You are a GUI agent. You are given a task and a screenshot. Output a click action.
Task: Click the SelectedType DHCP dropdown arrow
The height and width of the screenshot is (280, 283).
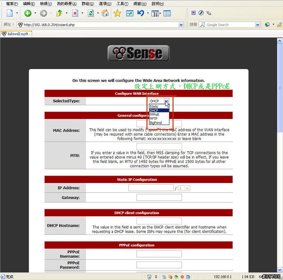pyautogui.click(x=166, y=101)
